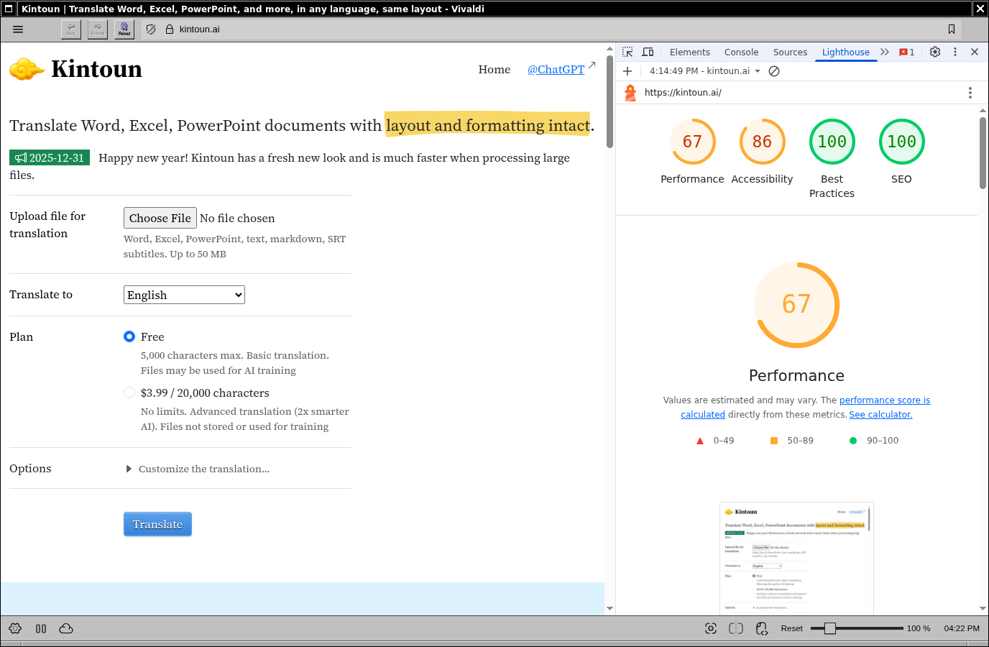Click the Reload button in the browser toolbar
The height and width of the screenshot is (647, 989).
tap(124, 29)
